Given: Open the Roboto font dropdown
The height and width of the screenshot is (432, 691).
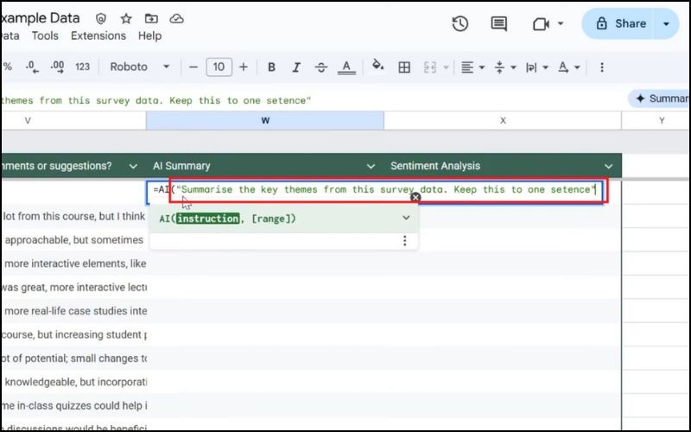Looking at the screenshot, I should pos(139,67).
